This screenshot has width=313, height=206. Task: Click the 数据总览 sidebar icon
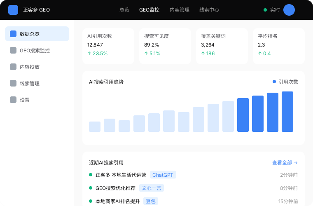pyautogui.click(x=13, y=34)
